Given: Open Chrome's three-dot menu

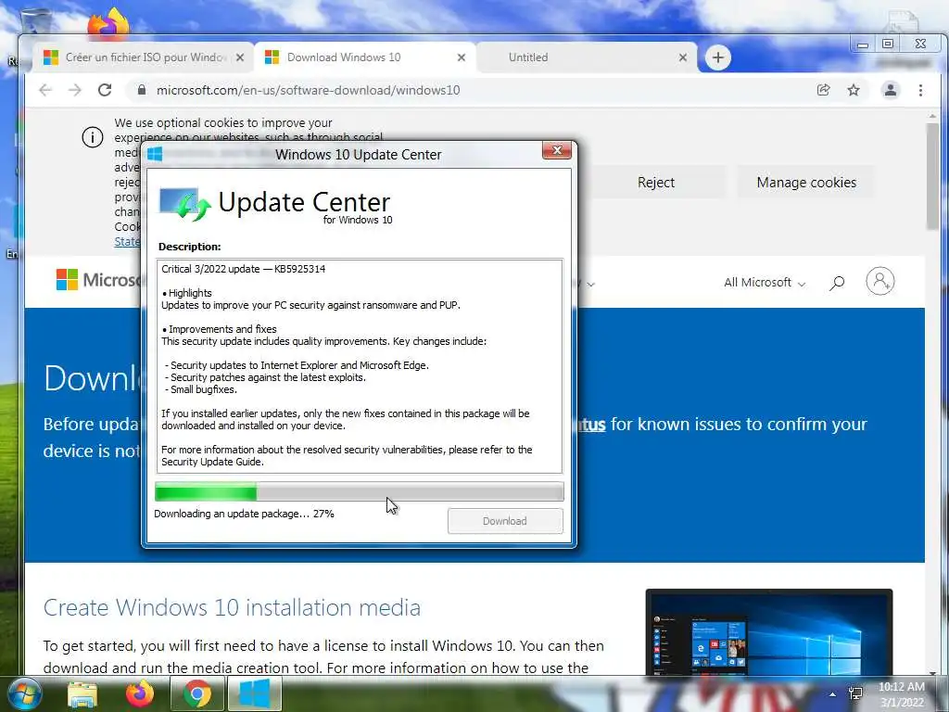Looking at the screenshot, I should 920,90.
